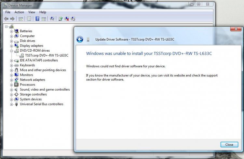This screenshot has height=159, width=244.
Task: Click the Close button in Update Driver dialog
Action: pyautogui.click(x=229, y=145)
